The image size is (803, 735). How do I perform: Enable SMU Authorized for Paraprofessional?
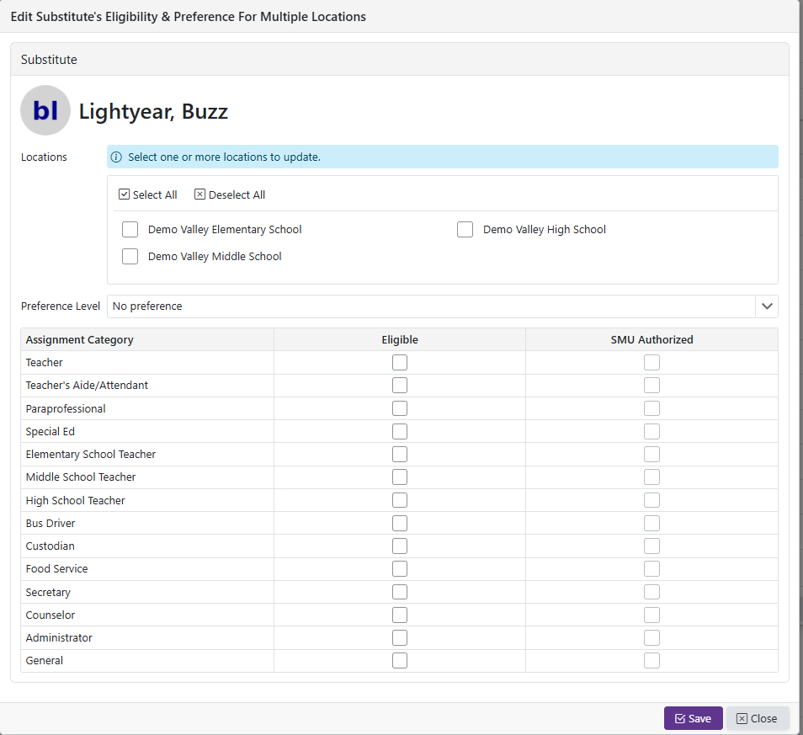[651, 408]
